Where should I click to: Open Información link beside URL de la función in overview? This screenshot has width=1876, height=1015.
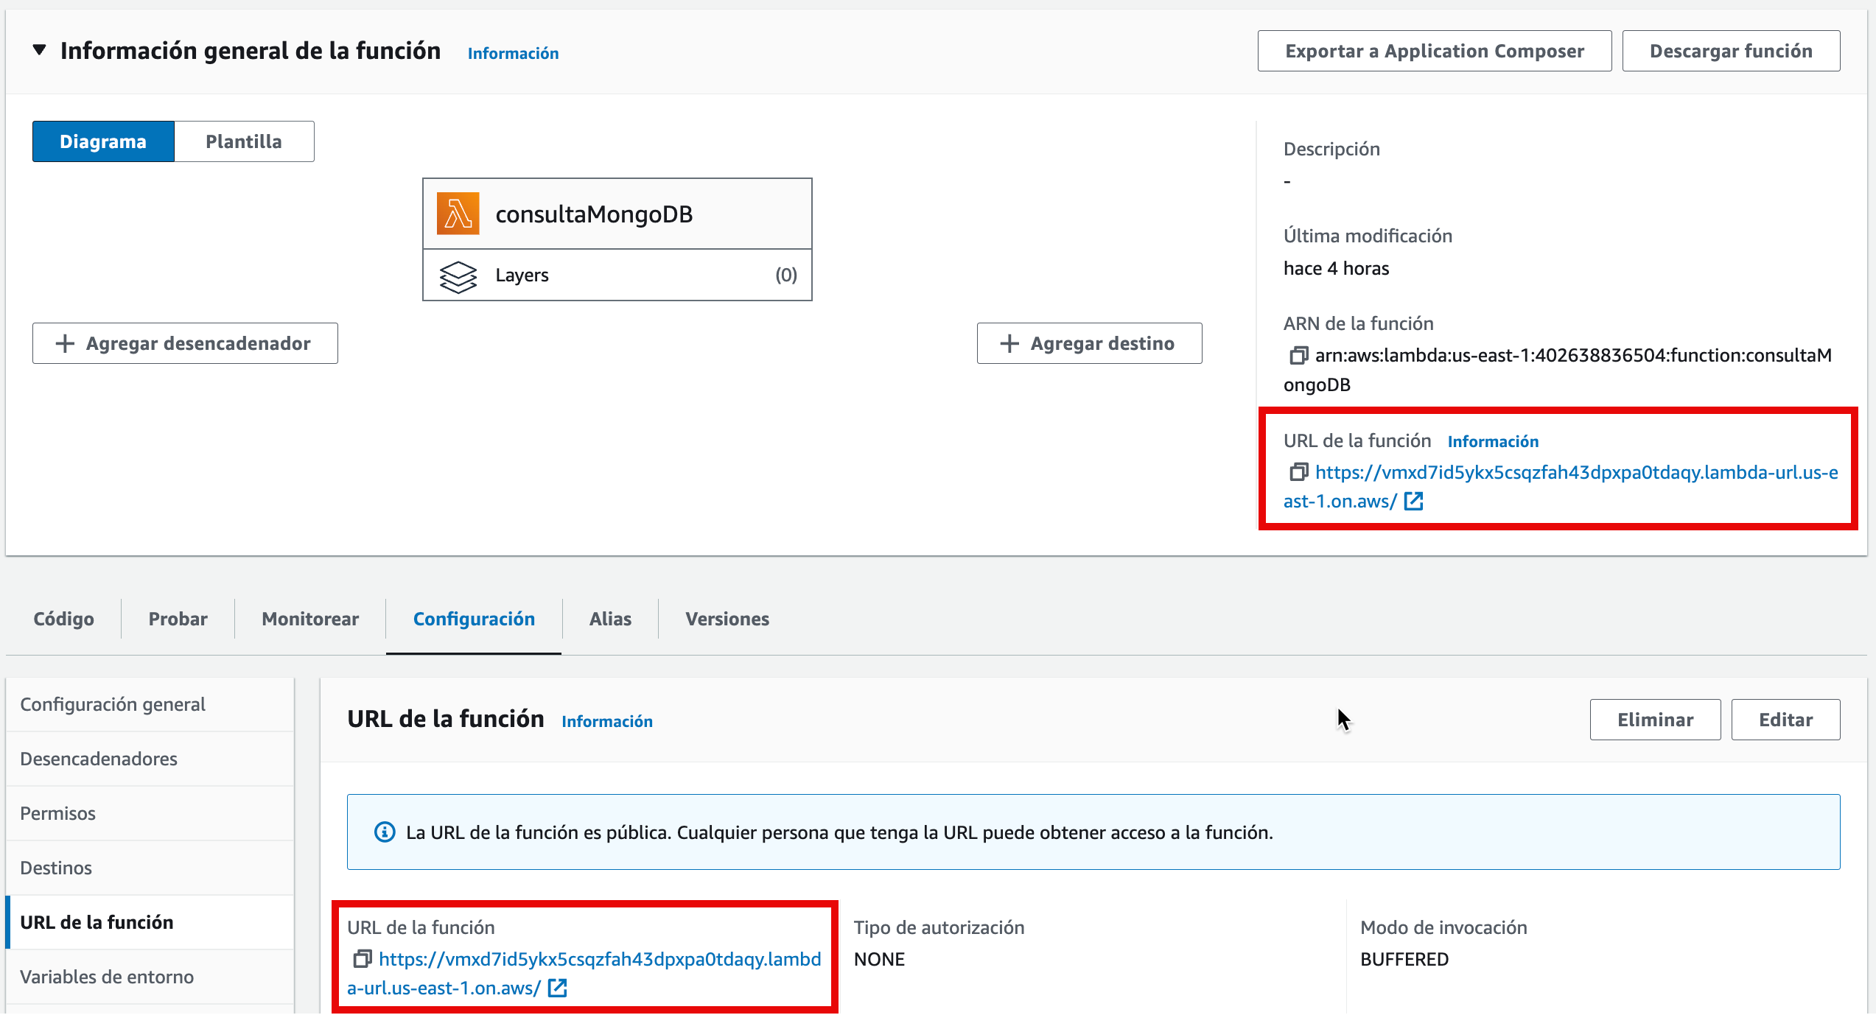(x=1493, y=441)
